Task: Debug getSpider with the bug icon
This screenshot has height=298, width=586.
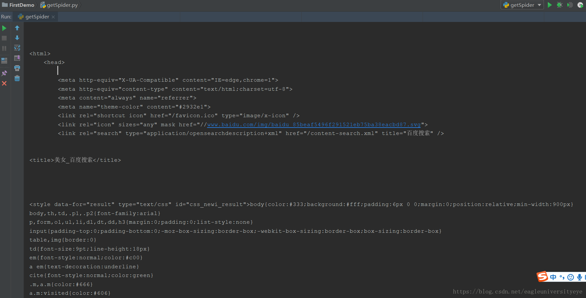Action: (x=559, y=5)
